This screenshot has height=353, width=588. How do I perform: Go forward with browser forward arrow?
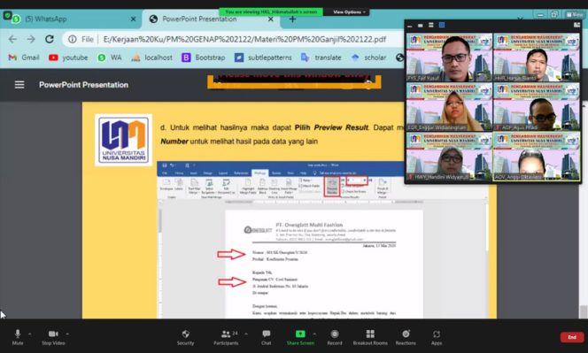(x=31, y=39)
